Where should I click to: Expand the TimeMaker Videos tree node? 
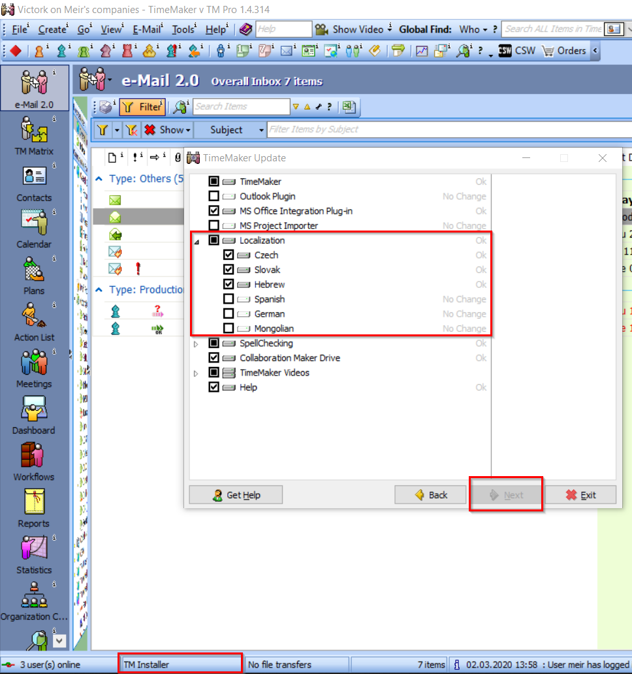pyautogui.click(x=196, y=373)
